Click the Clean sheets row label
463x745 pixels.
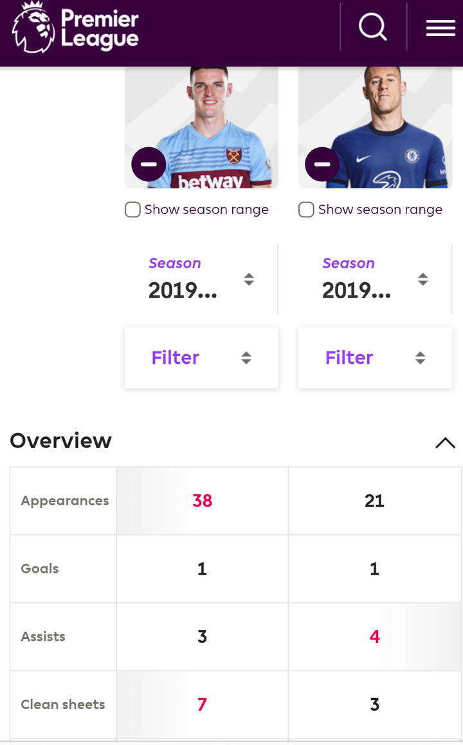click(x=62, y=705)
